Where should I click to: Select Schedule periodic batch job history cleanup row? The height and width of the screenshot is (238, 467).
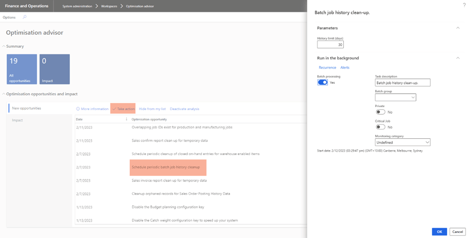click(166, 167)
